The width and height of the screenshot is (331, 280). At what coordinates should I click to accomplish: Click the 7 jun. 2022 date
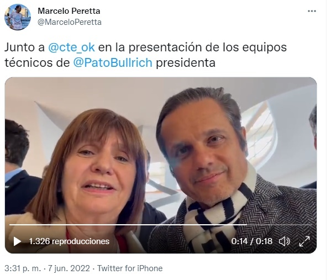(69, 268)
